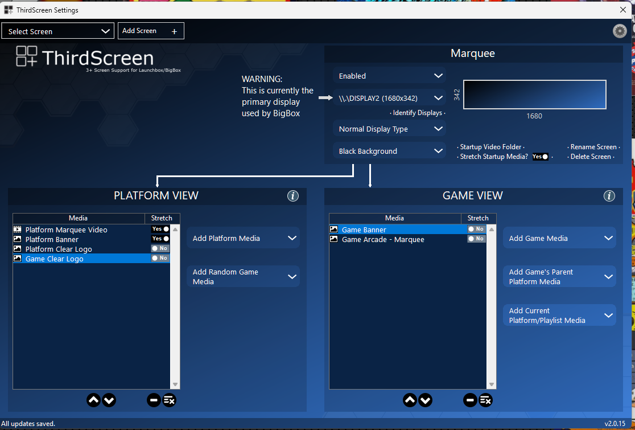Move selected platform media up
The height and width of the screenshot is (430, 635).
coord(93,400)
